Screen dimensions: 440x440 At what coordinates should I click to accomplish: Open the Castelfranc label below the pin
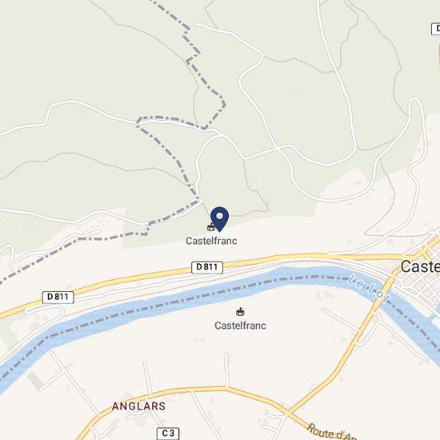pos(211,241)
